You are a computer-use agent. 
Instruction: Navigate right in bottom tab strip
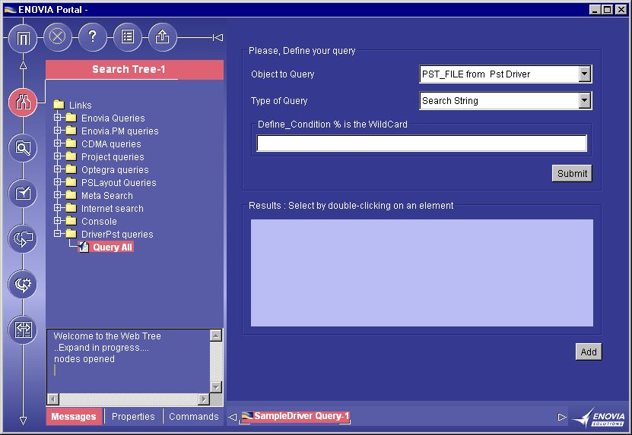coord(562,417)
